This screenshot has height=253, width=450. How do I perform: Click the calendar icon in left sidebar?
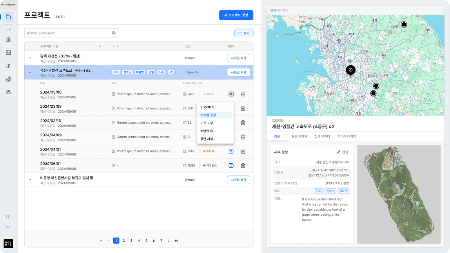[8, 52]
